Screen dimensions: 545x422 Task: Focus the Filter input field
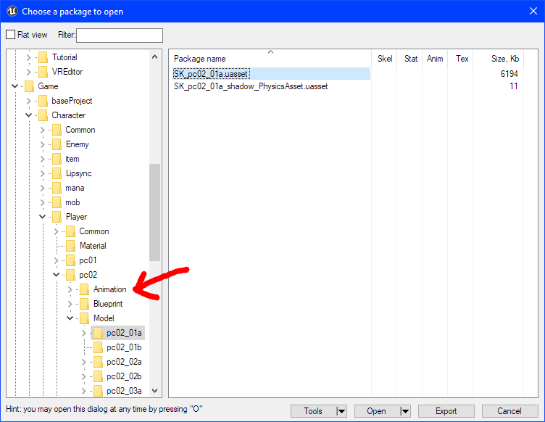click(119, 36)
